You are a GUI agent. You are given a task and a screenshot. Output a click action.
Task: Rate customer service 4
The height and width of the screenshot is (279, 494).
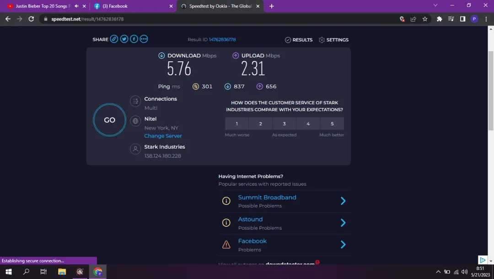tap(308, 124)
